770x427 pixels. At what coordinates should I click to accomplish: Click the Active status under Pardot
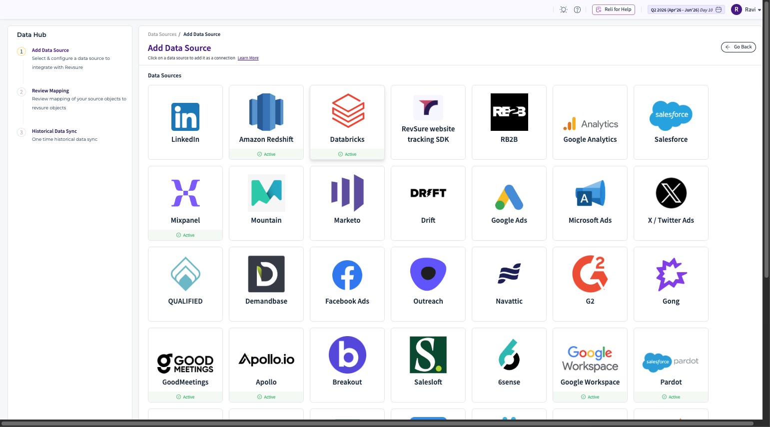[671, 397]
